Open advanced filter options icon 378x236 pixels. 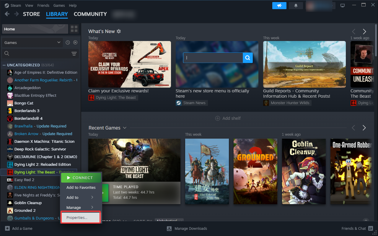[x=74, y=53]
